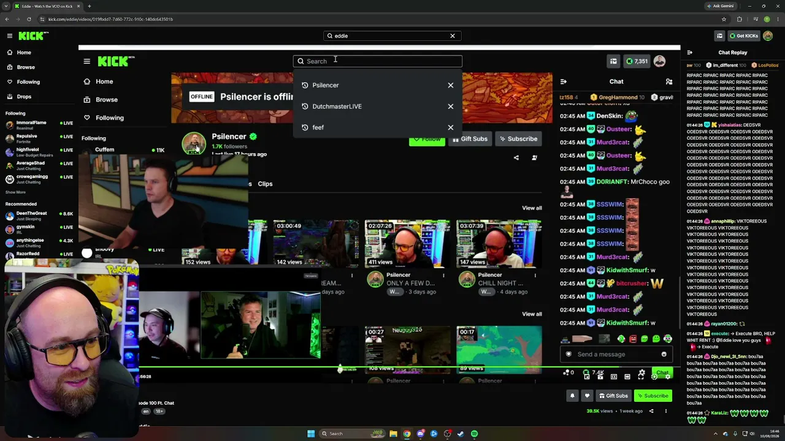Create a clip using the clip icon

(x=600, y=377)
